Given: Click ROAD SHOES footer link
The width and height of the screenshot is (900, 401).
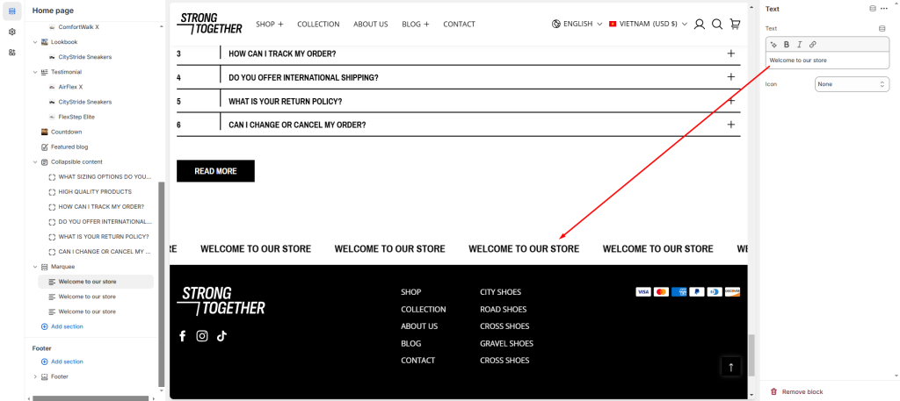Looking at the screenshot, I should (x=504, y=310).
